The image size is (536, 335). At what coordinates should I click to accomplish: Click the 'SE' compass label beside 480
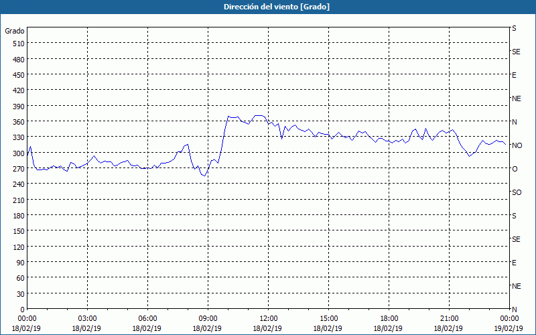point(516,52)
